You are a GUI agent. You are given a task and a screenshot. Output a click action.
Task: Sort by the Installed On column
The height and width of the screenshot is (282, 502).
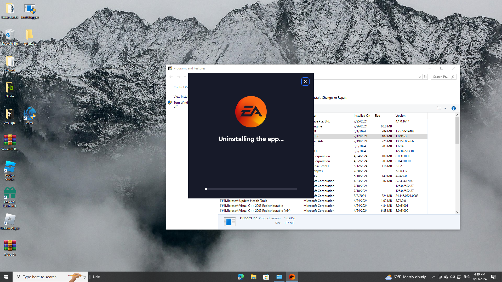click(x=362, y=116)
